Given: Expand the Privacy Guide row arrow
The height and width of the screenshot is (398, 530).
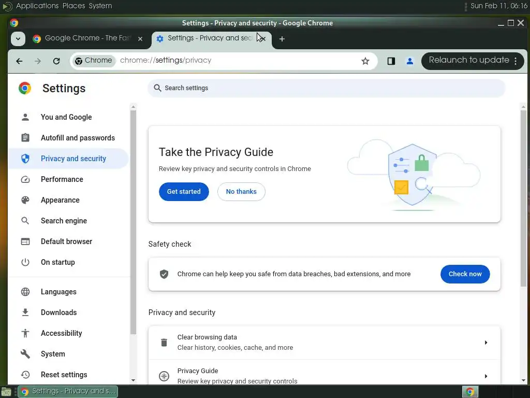Looking at the screenshot, I should 485,376.
